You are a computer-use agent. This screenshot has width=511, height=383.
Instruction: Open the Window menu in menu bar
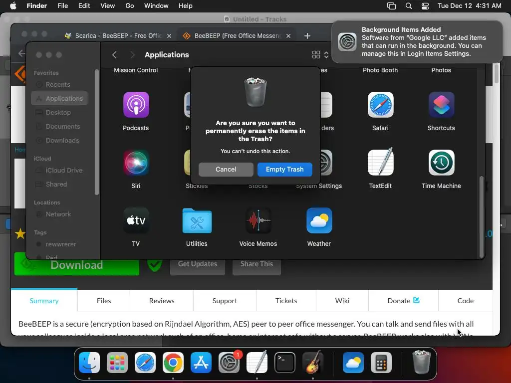tap(156, 6)
